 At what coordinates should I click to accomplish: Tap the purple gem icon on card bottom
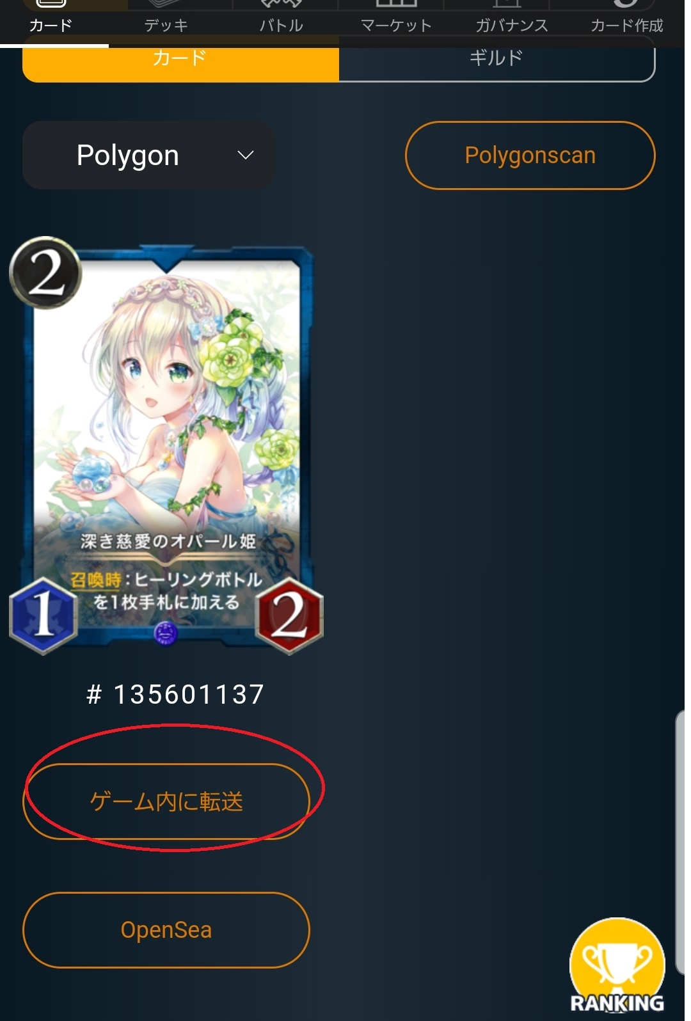(165, 633)
